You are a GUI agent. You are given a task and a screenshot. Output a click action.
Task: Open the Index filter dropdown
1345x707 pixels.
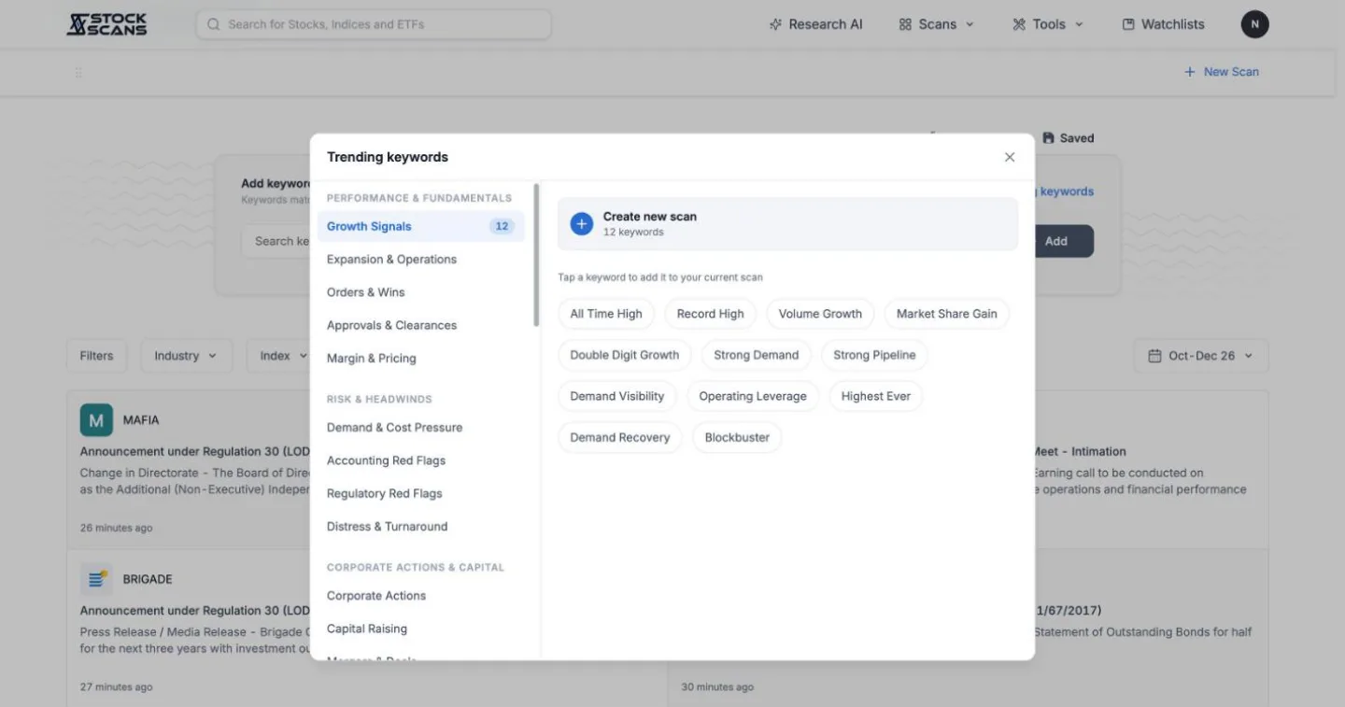coord(283,356)
